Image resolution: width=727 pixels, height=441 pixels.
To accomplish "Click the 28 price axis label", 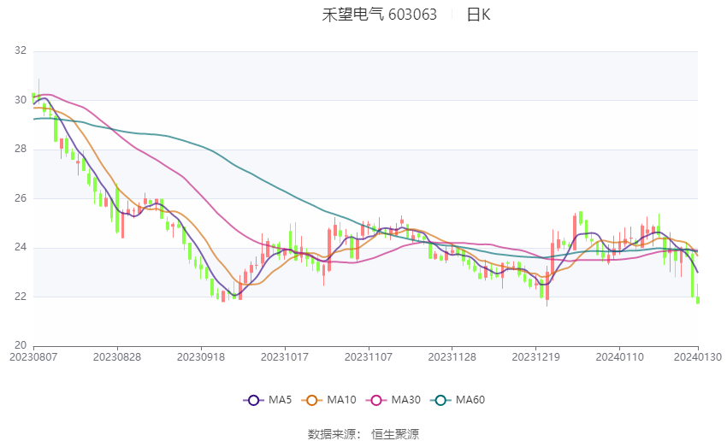I will coord(21,150).
